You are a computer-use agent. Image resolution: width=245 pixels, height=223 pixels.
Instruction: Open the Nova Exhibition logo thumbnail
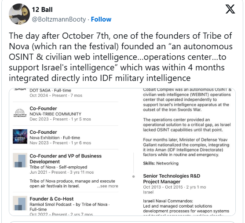[x=20, y=136]
